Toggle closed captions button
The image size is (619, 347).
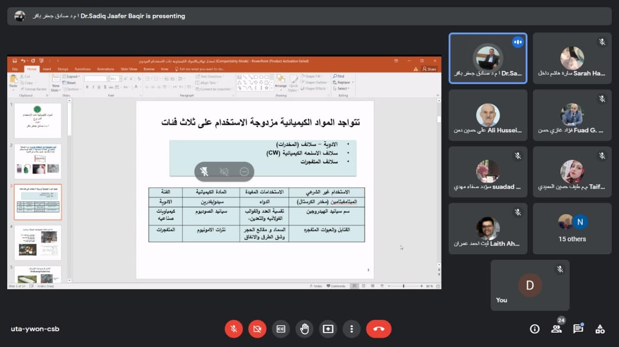click(x=281, y=329)
